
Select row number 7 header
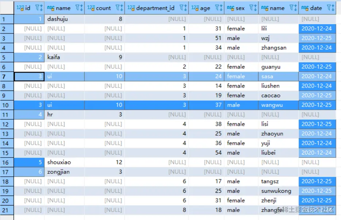click(7, 76)
